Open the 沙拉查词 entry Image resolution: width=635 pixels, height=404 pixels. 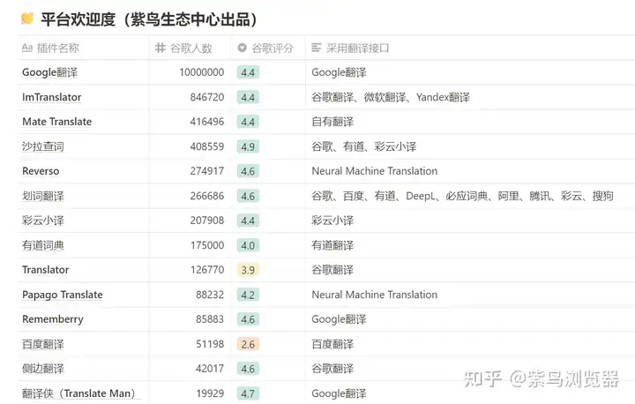(43, 146)
